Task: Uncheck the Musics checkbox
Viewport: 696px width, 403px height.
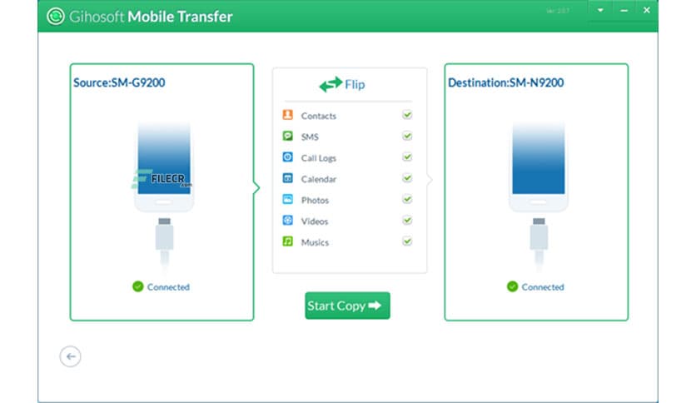Action: point(407,241)
